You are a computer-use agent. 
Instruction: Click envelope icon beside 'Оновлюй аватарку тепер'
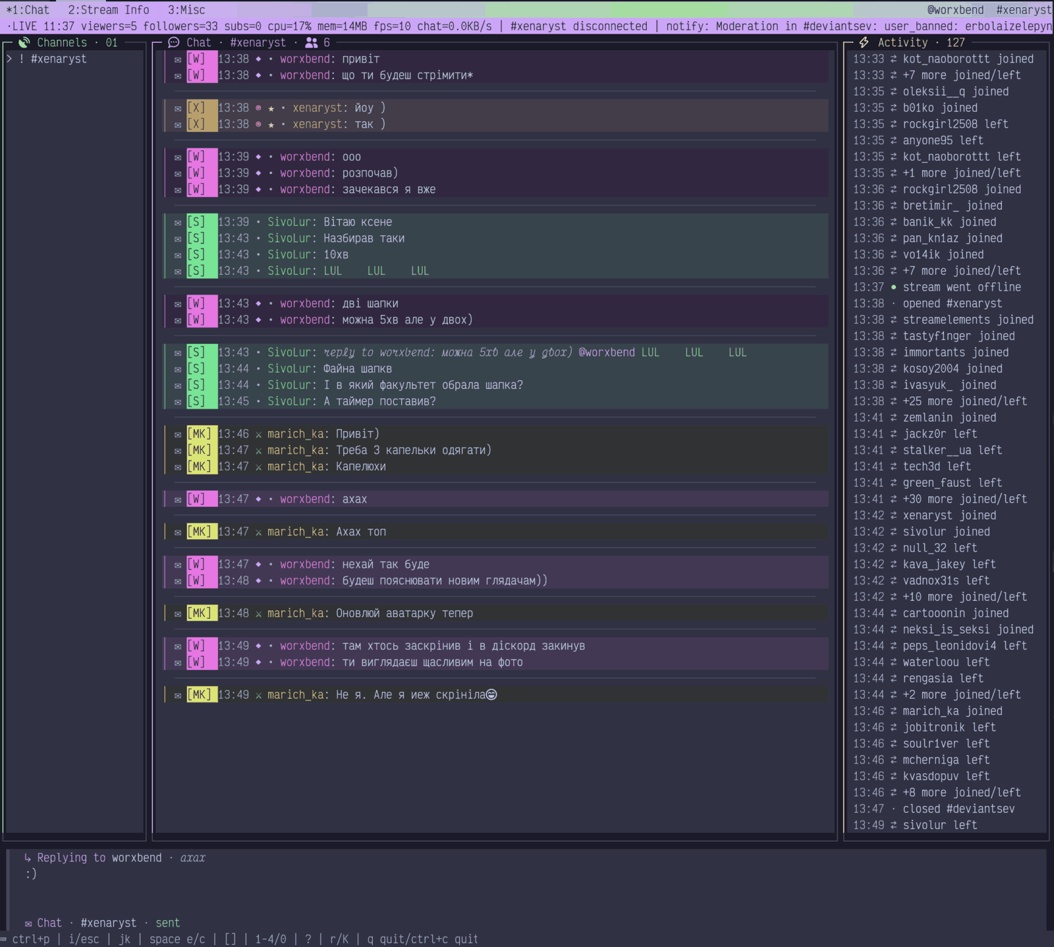178,614
